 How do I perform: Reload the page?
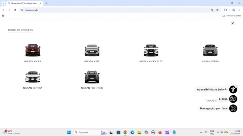point(15,10)
